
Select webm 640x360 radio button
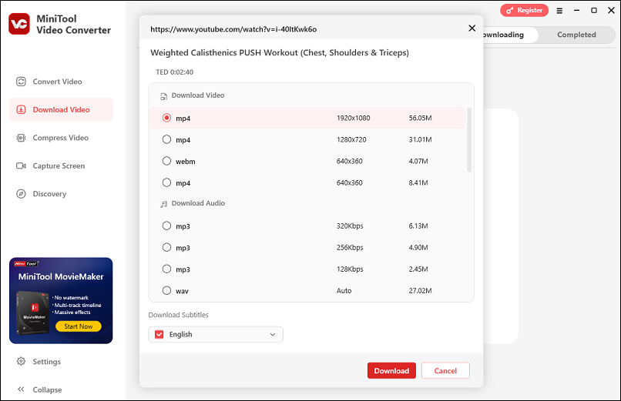pos(166,161)
